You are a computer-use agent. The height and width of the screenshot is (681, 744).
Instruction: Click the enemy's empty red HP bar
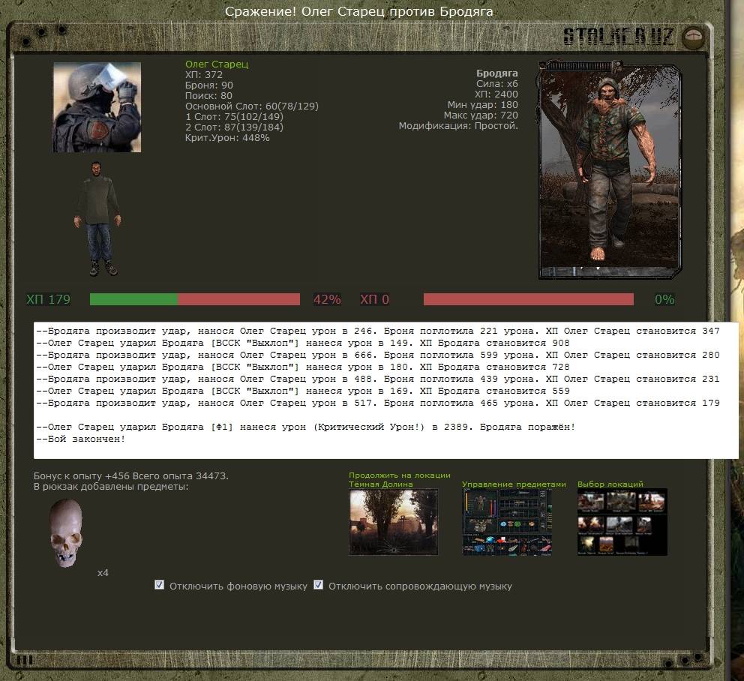(x=528, y=299)
